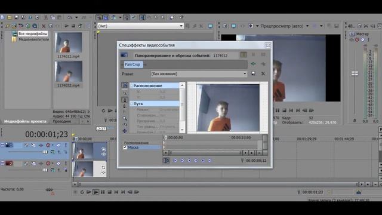Toggle the Маска checkbox
Image resolution: width=382 pixels, height=215 pixels.
click(125, 148)
